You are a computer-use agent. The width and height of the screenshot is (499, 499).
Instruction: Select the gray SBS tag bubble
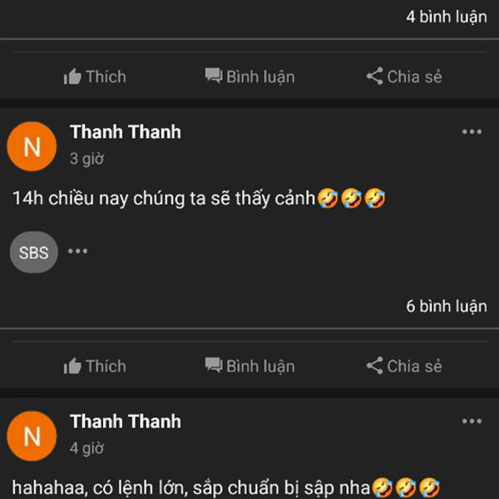click(34, 252)
